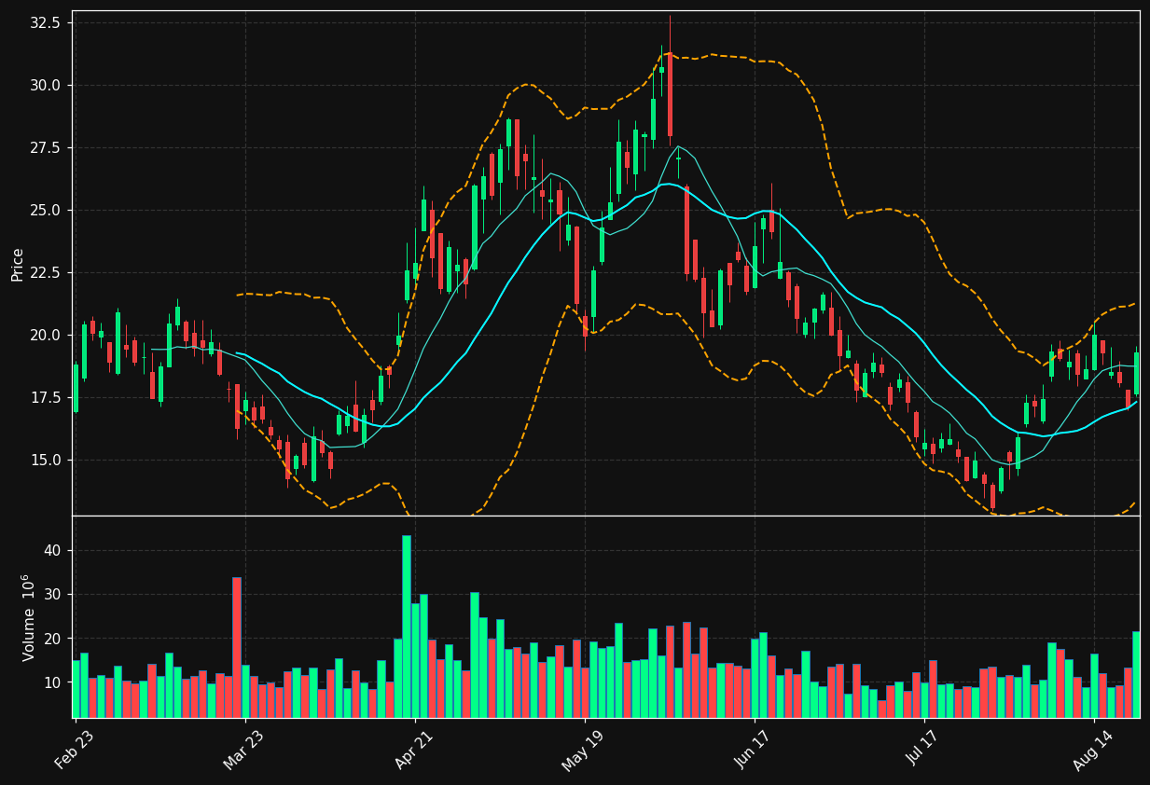The image size is (1150, 785).
Task: Click the tallest red volume bar
Action: coord(237,647)
